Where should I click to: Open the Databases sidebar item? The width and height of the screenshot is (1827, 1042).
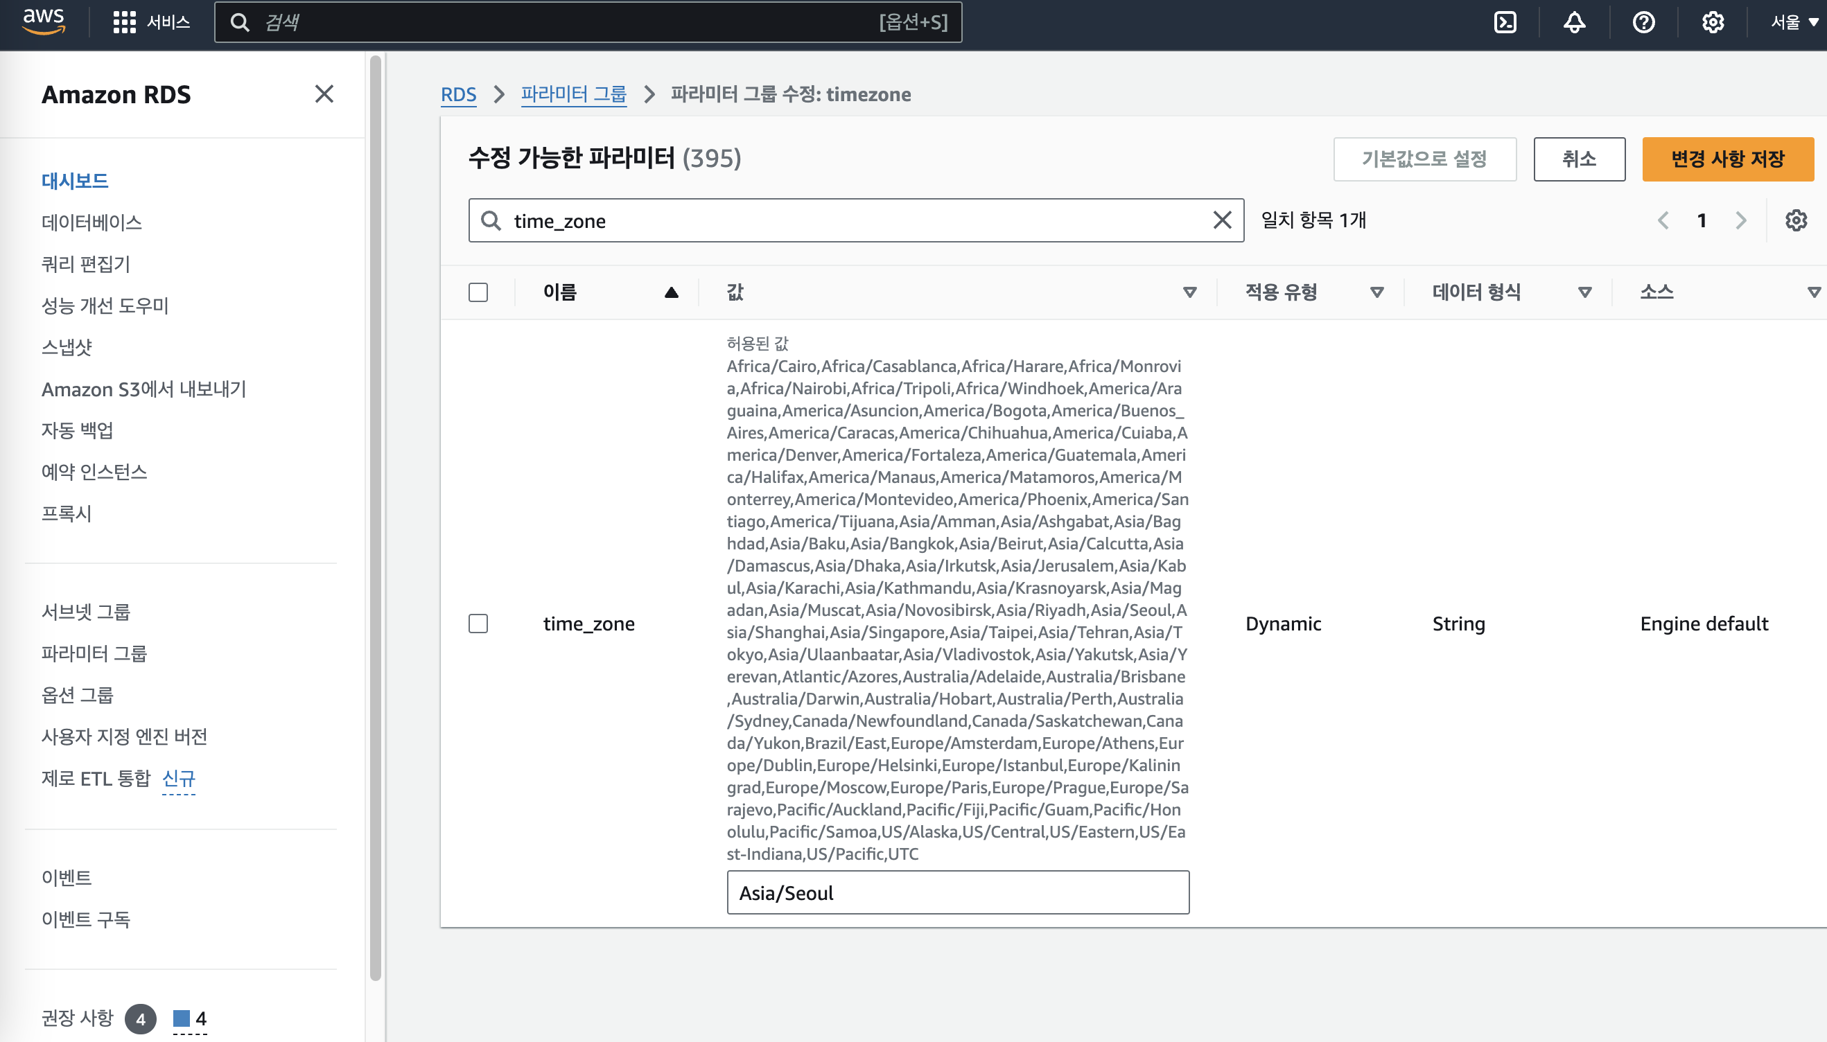point(91,222)
